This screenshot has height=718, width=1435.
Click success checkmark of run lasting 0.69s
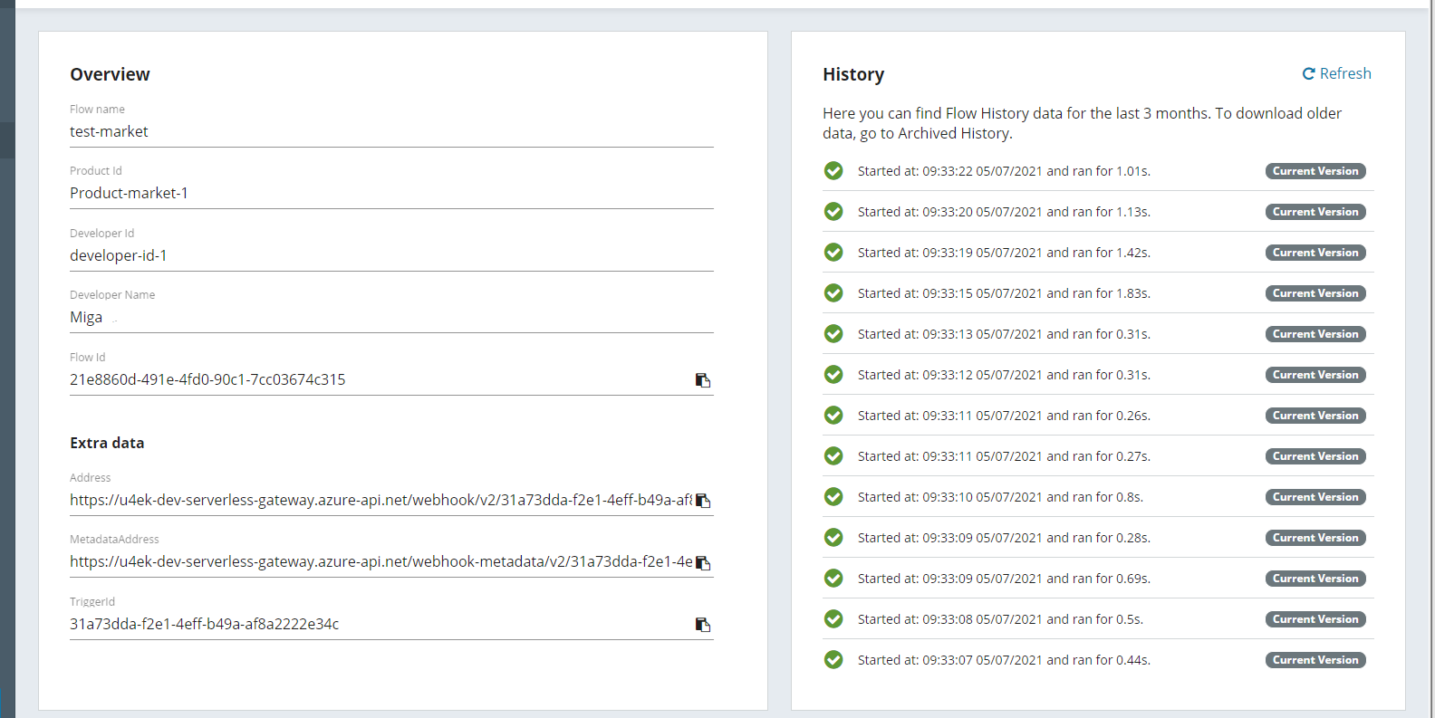(x=833, y=578)
